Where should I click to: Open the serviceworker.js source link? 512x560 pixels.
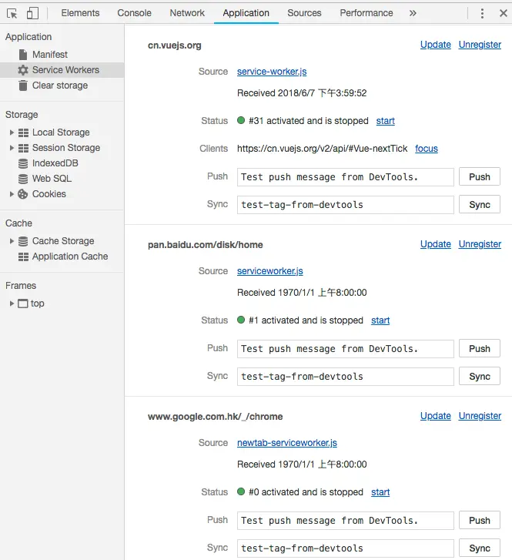pyautogui.click(x=270, y=271)
